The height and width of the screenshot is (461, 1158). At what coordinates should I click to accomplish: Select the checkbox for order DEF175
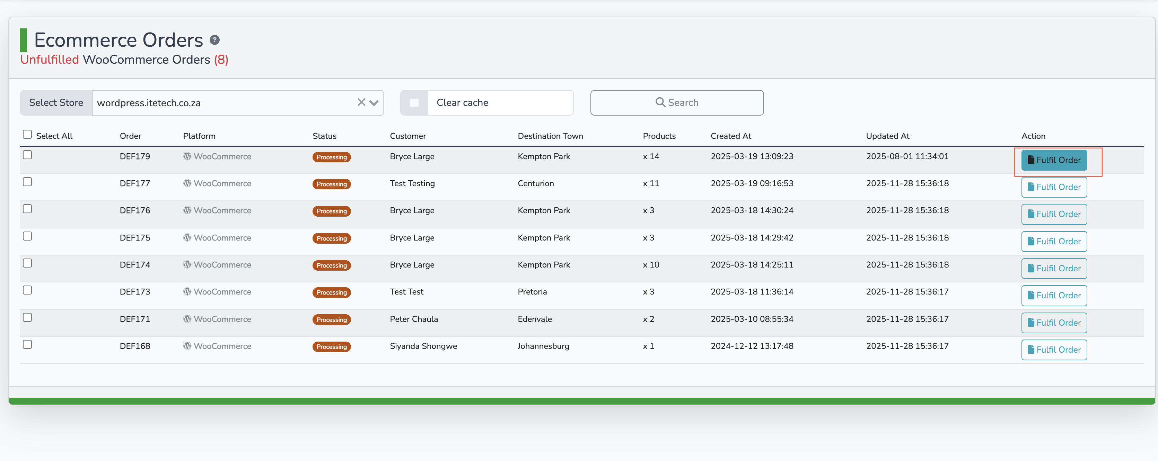pos(27,236)
